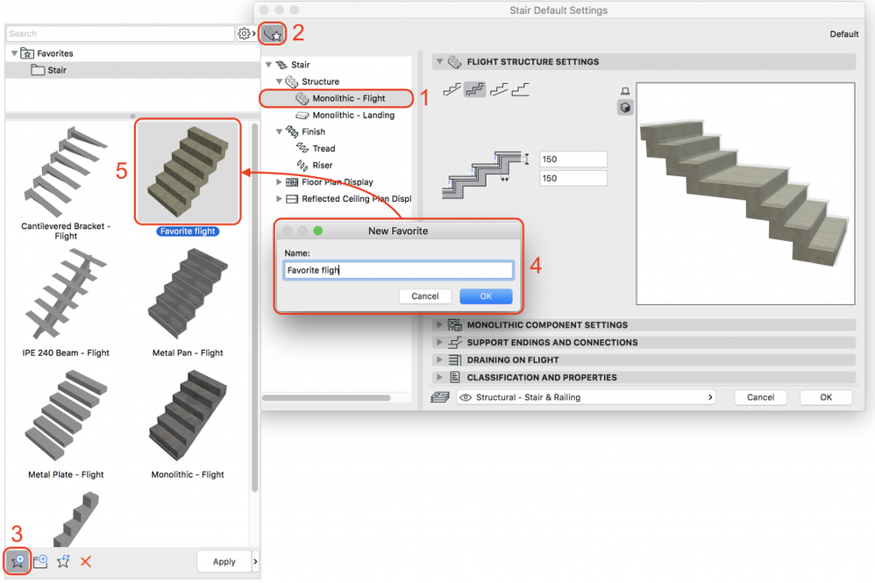Click Cancel in New Favorite dialog

(425, 296)
